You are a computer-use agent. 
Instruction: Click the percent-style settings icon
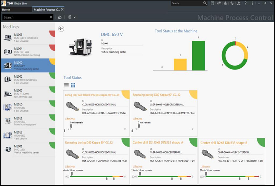tap(232, 3)
